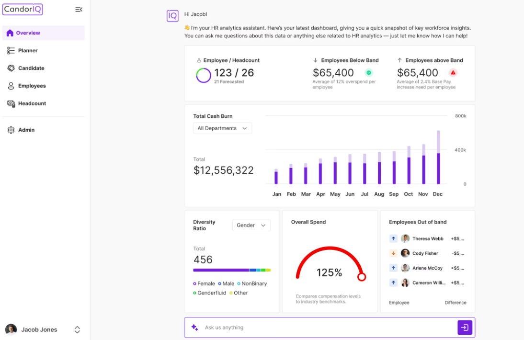The image size is (524, 340).
Task: Expand the Jacob Jones account chevron
Action: pos(77,329)
